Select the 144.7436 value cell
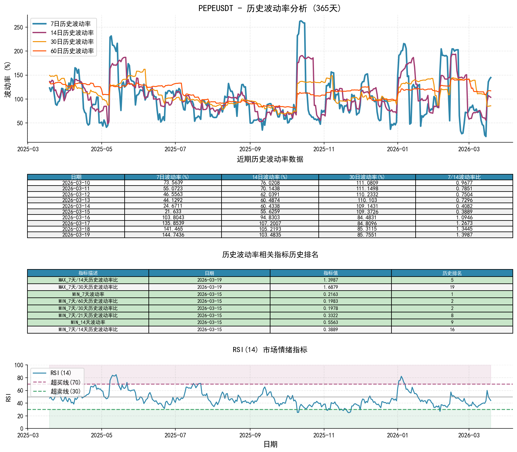This screenshot has height=452, width=517. 173,235
